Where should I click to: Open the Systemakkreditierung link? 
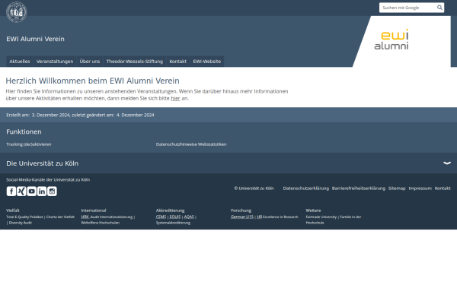173,223
